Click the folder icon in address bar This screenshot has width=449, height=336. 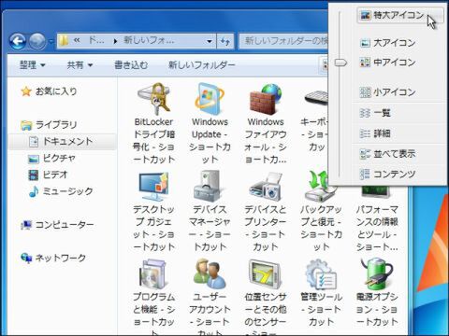click(64, 40)
